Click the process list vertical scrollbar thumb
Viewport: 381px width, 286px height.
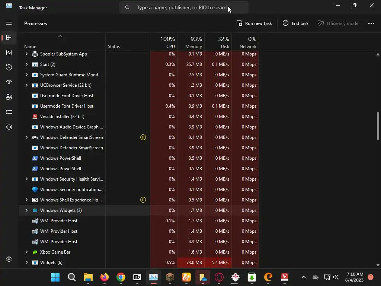click(378, 126)
